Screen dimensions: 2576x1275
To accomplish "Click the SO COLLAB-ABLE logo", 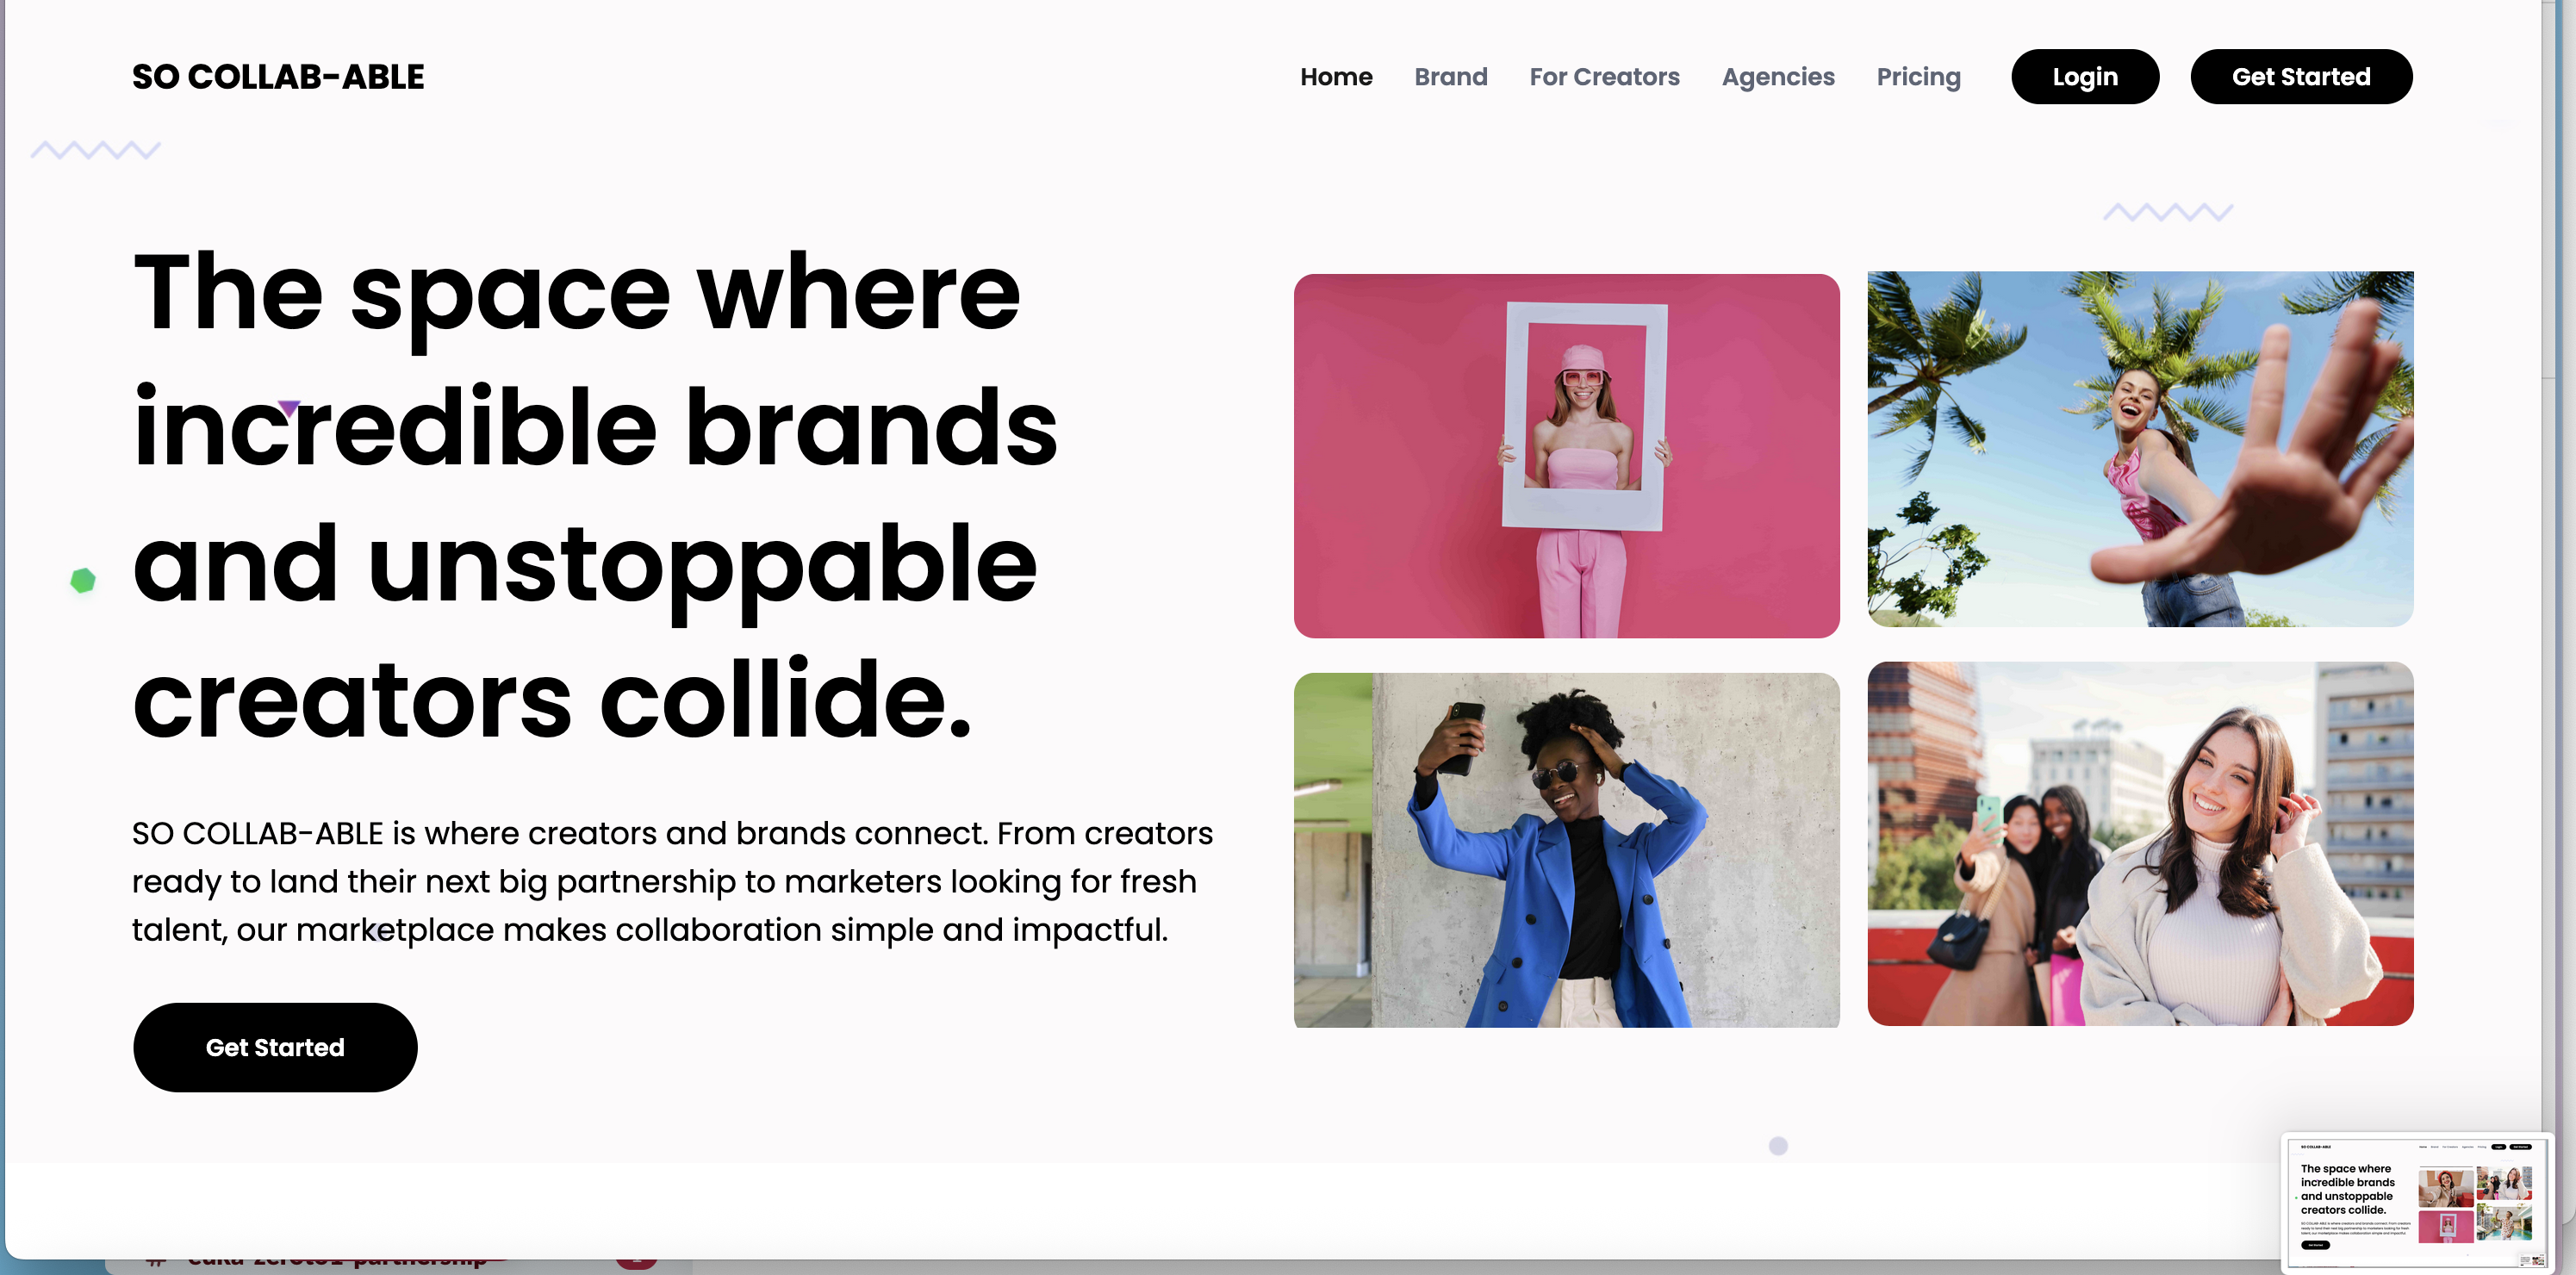I will coord(278,77).
